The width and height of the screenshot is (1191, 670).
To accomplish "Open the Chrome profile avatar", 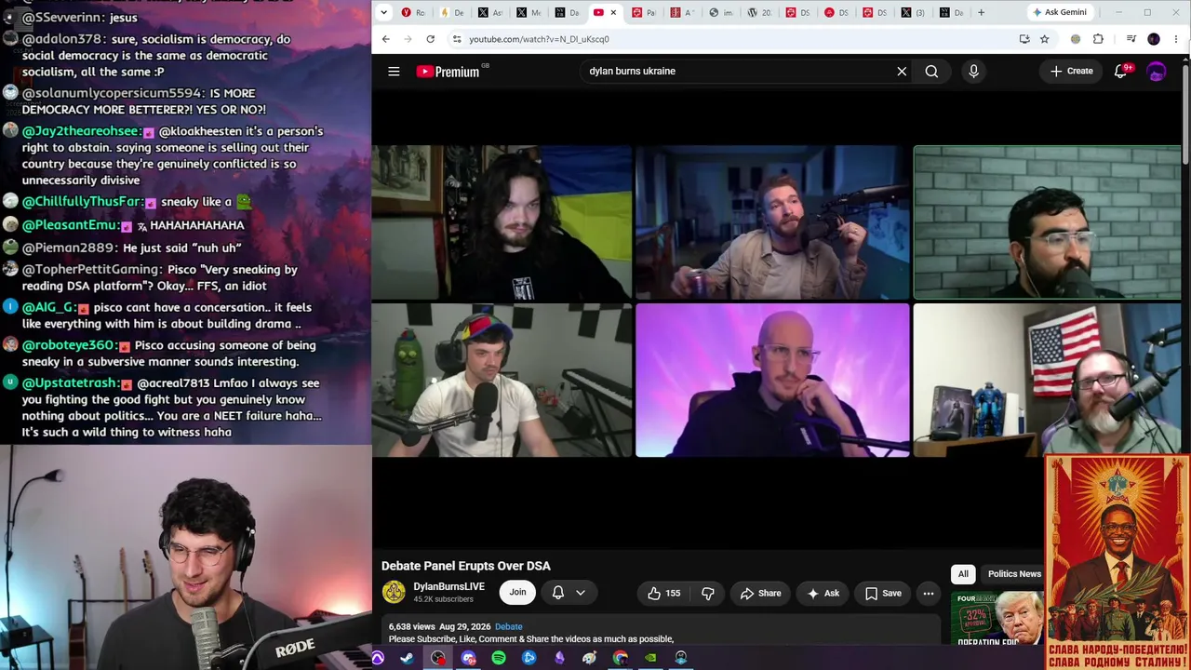I will [x=1154, y=39].
